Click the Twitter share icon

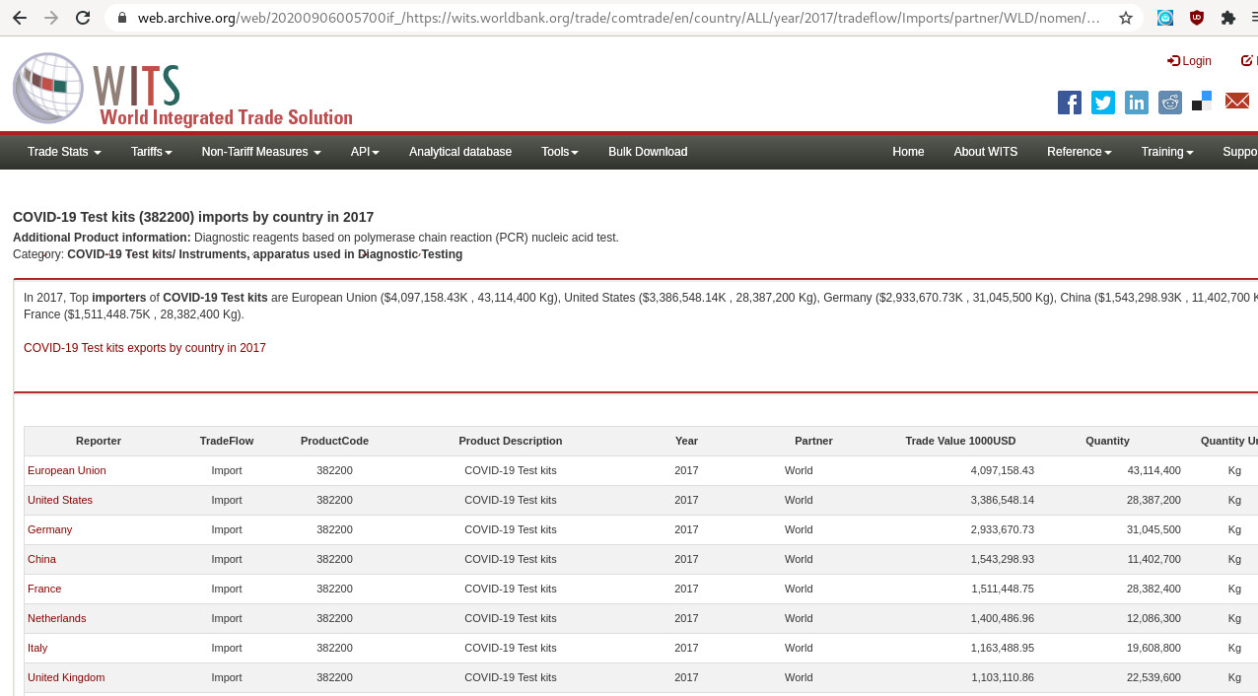(1103, 103)
